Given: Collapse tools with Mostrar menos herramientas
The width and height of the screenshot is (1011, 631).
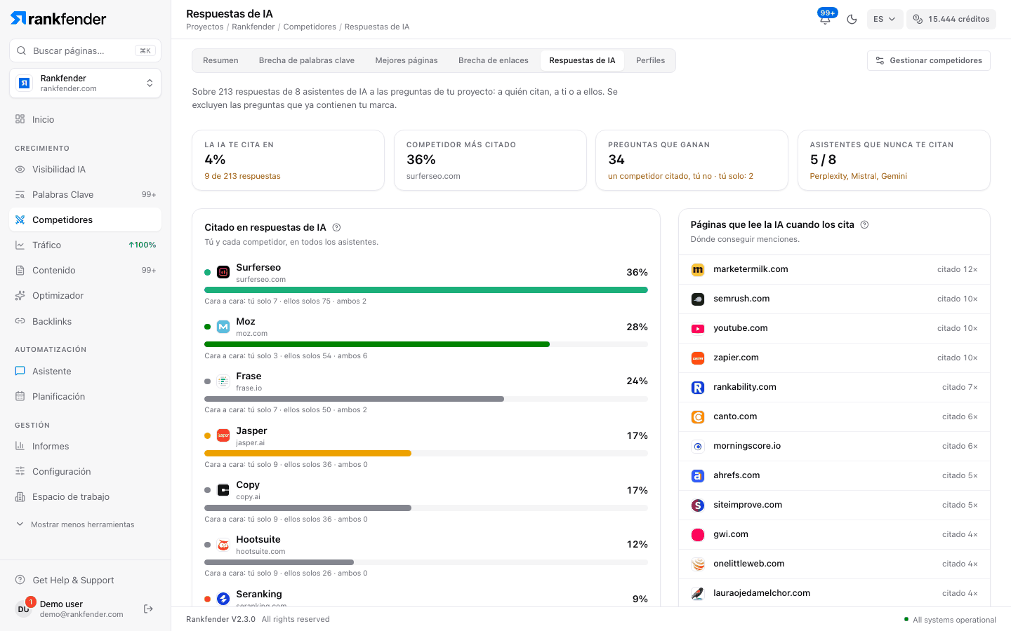Looking at the screenshot, I should 75,524.
